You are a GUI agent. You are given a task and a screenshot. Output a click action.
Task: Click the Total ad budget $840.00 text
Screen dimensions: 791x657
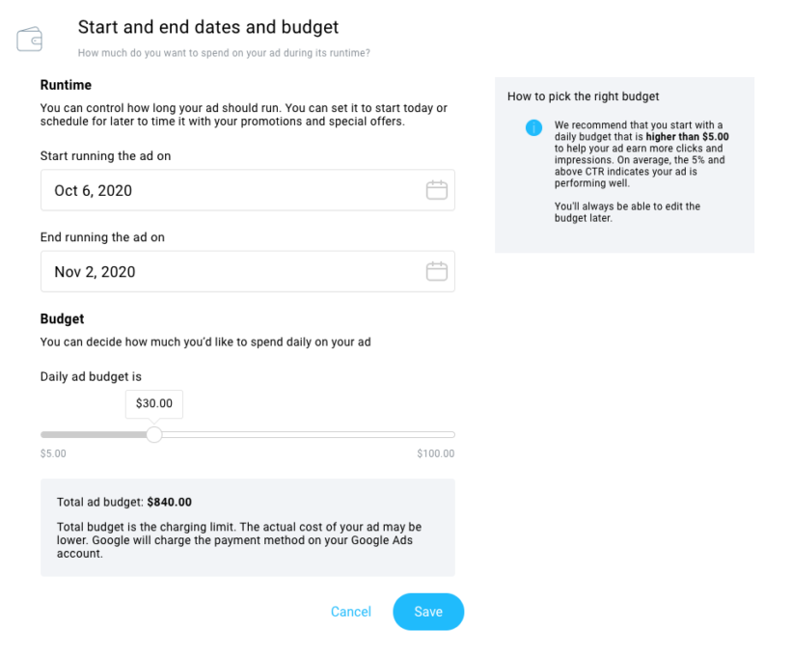124,502
